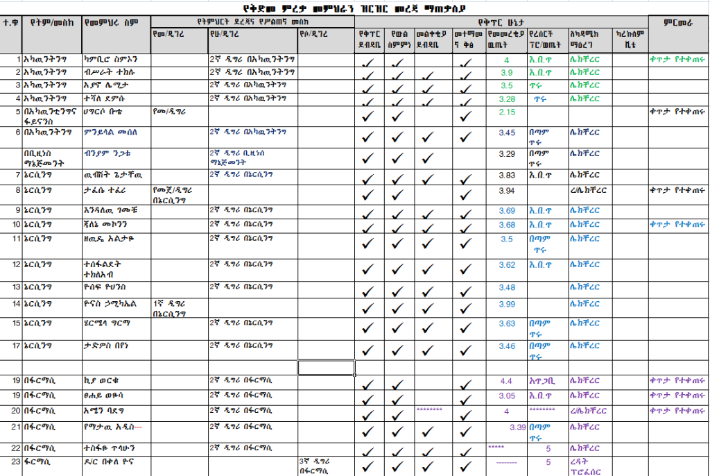Select the cell with value 3.29
The height and width of the screenshot is (476, 710).
(x=507, y=154)
